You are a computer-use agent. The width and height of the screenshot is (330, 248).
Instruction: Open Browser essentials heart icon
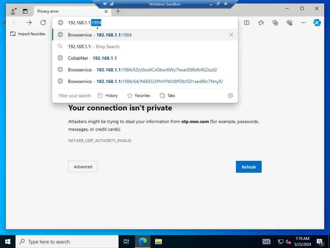click(289, 23)
